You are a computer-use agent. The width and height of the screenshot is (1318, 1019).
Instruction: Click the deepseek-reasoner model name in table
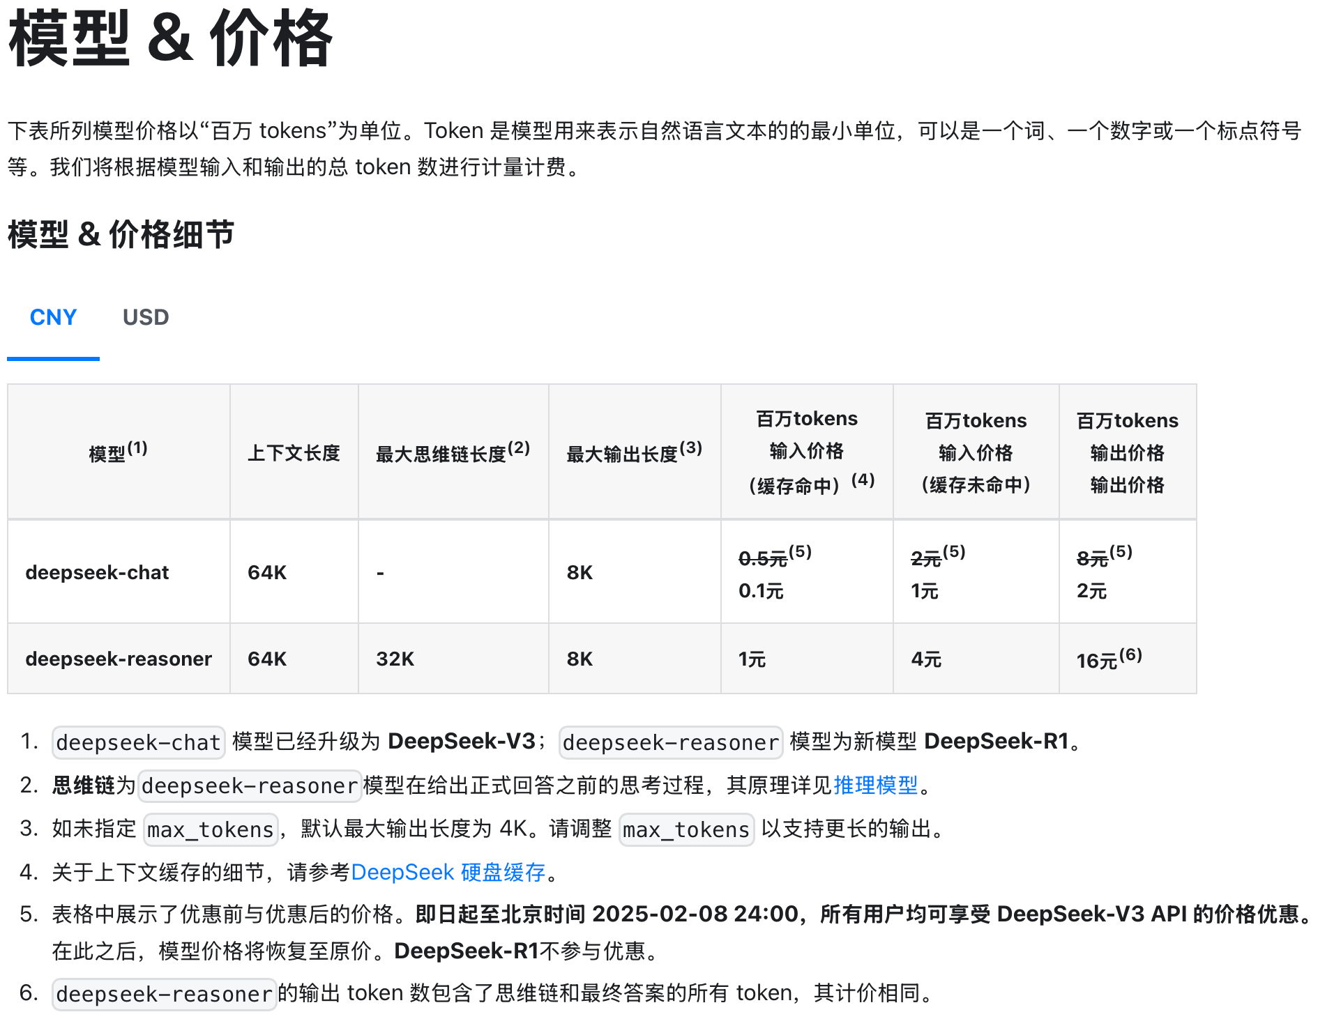coord(119,659)
